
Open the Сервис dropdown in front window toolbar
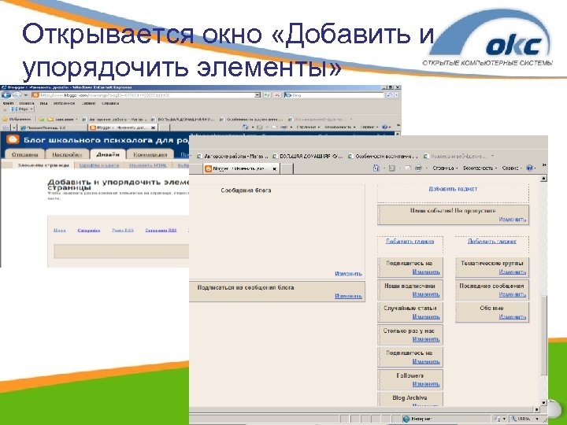click(512, 168)
